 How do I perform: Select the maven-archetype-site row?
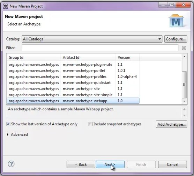73,89
